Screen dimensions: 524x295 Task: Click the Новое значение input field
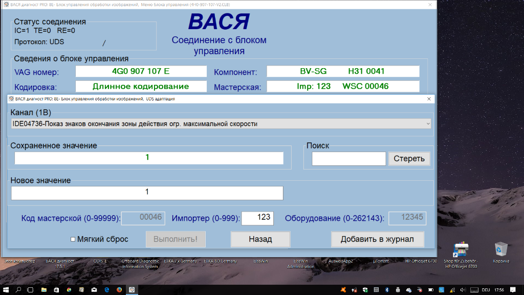(147, 192)
